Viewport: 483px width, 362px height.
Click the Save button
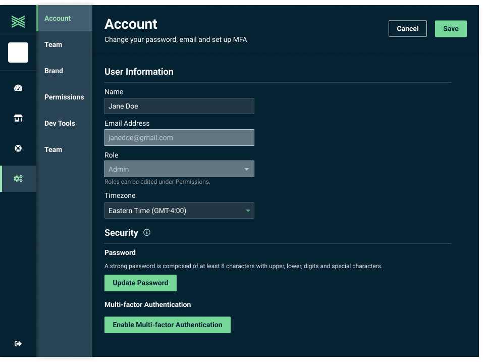click(x=451, y=29)
